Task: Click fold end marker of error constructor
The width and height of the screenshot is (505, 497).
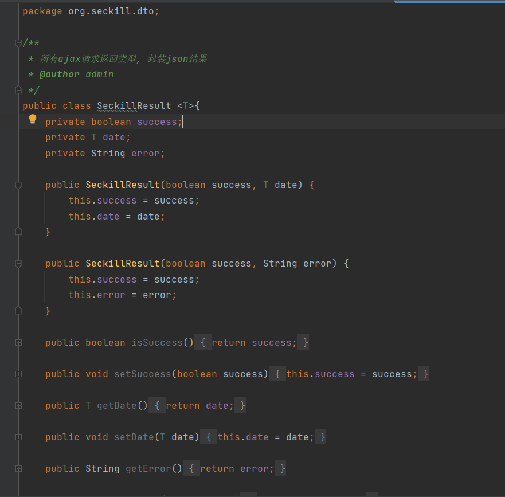Action: 18,310
